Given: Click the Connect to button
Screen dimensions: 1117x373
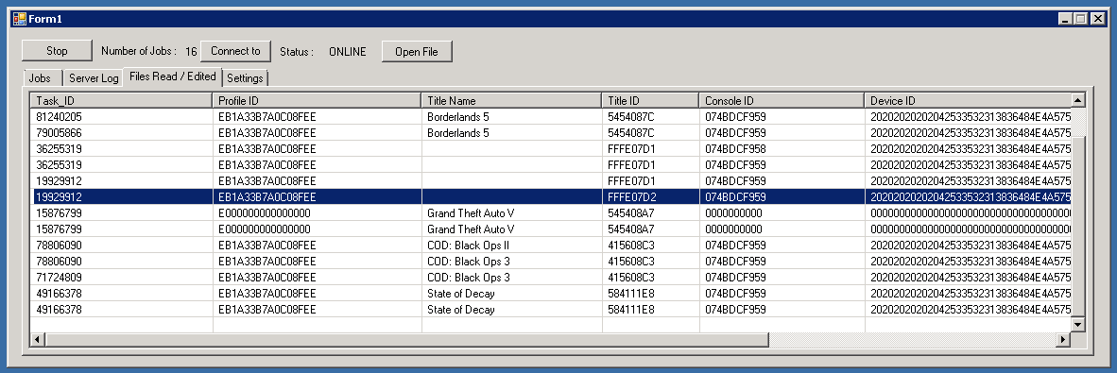Looking at the screenshot, I should coord(236,51).
